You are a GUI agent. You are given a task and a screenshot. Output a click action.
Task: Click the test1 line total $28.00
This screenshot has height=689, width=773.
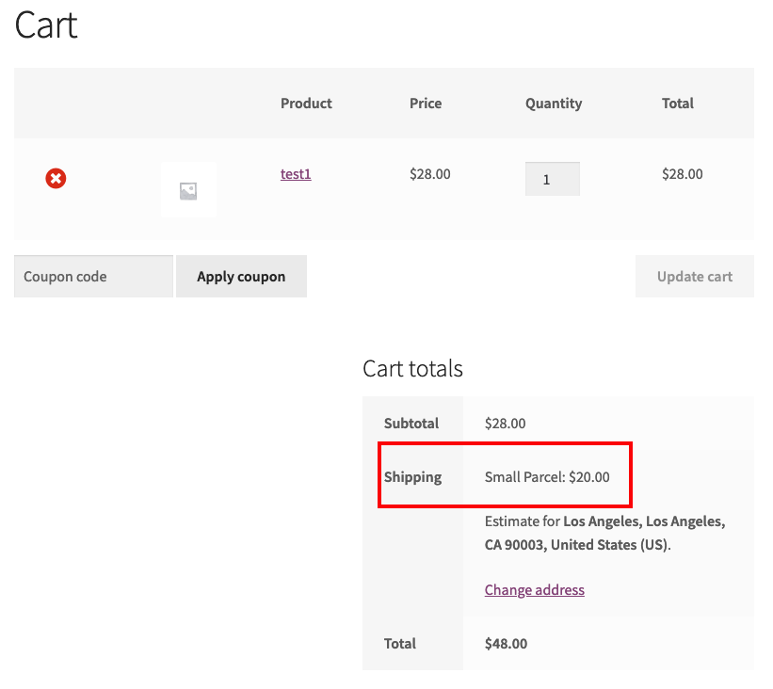683,174
